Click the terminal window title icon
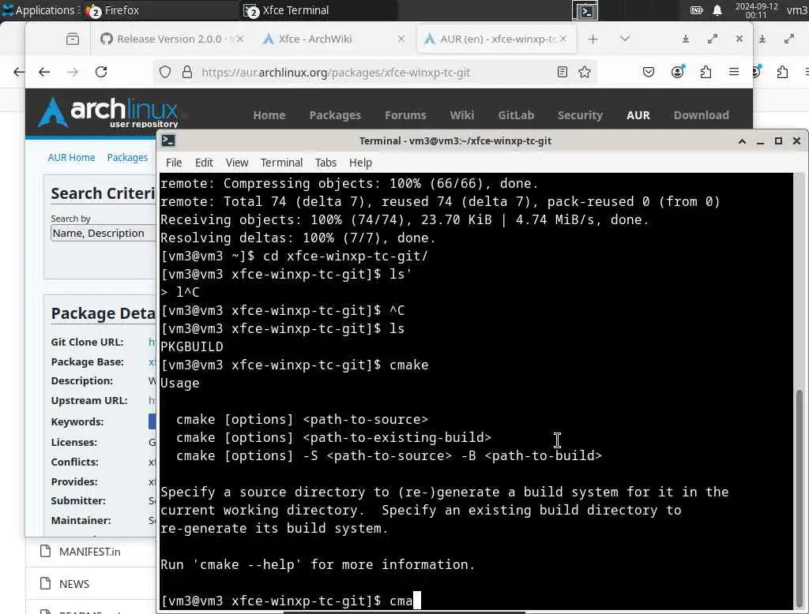 168,140
